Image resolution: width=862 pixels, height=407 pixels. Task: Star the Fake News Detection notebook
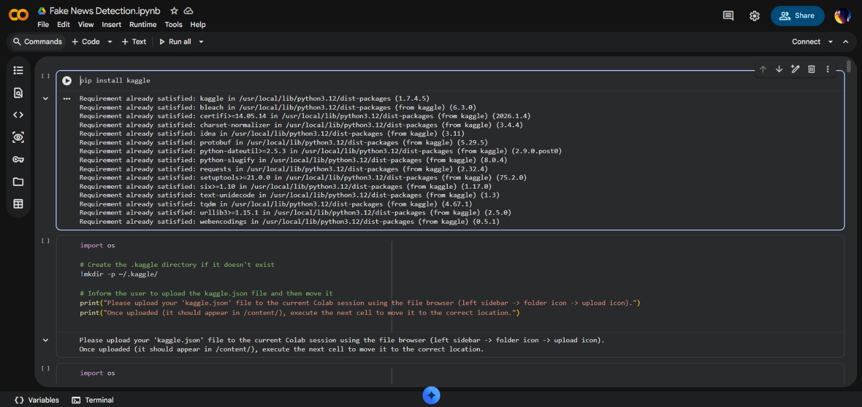click(x=174, y=11)
